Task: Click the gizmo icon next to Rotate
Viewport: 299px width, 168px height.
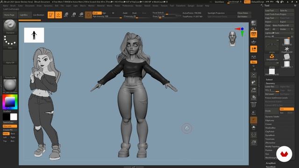Action: point(88,15)
